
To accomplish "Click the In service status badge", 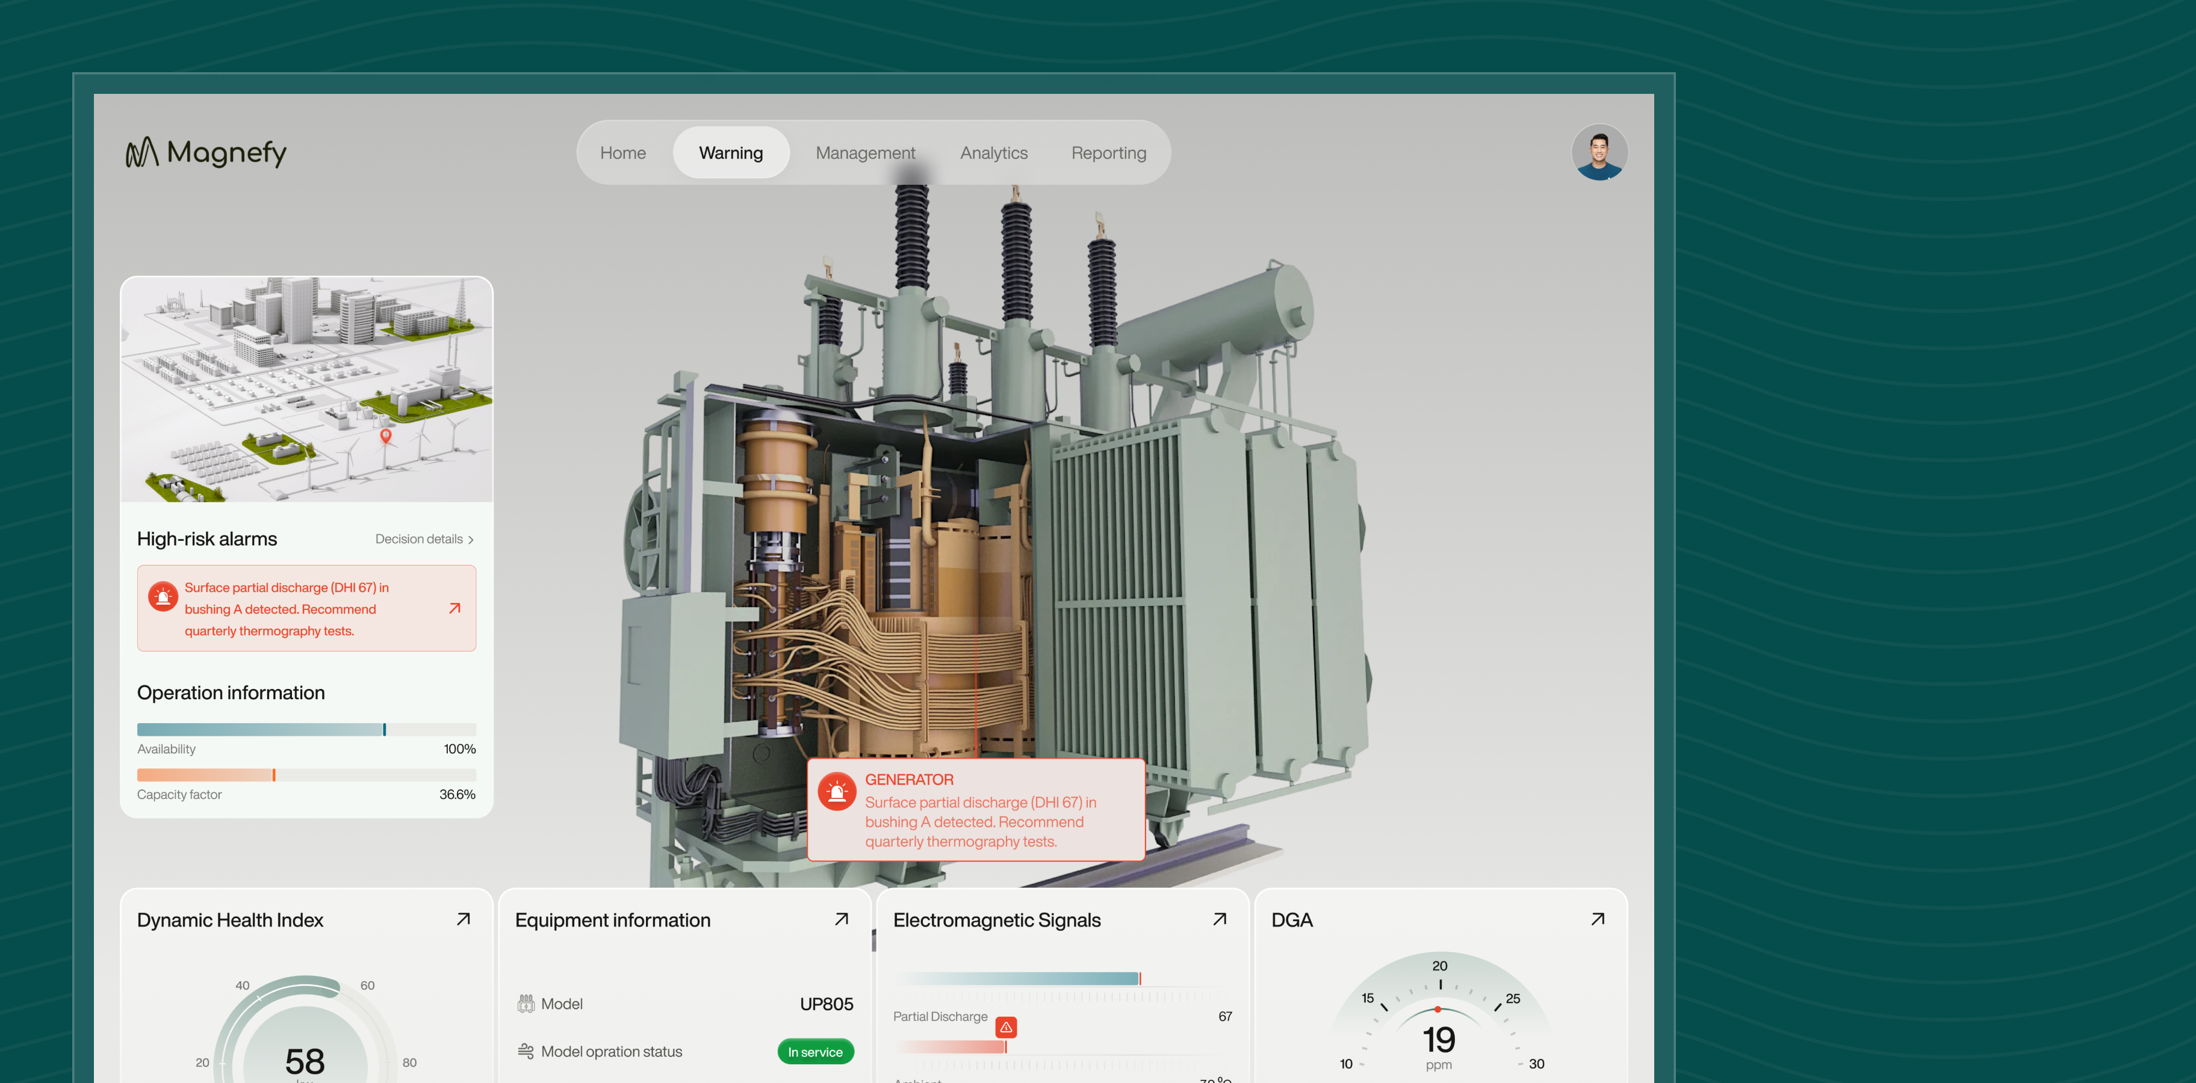I will 815,1052.
